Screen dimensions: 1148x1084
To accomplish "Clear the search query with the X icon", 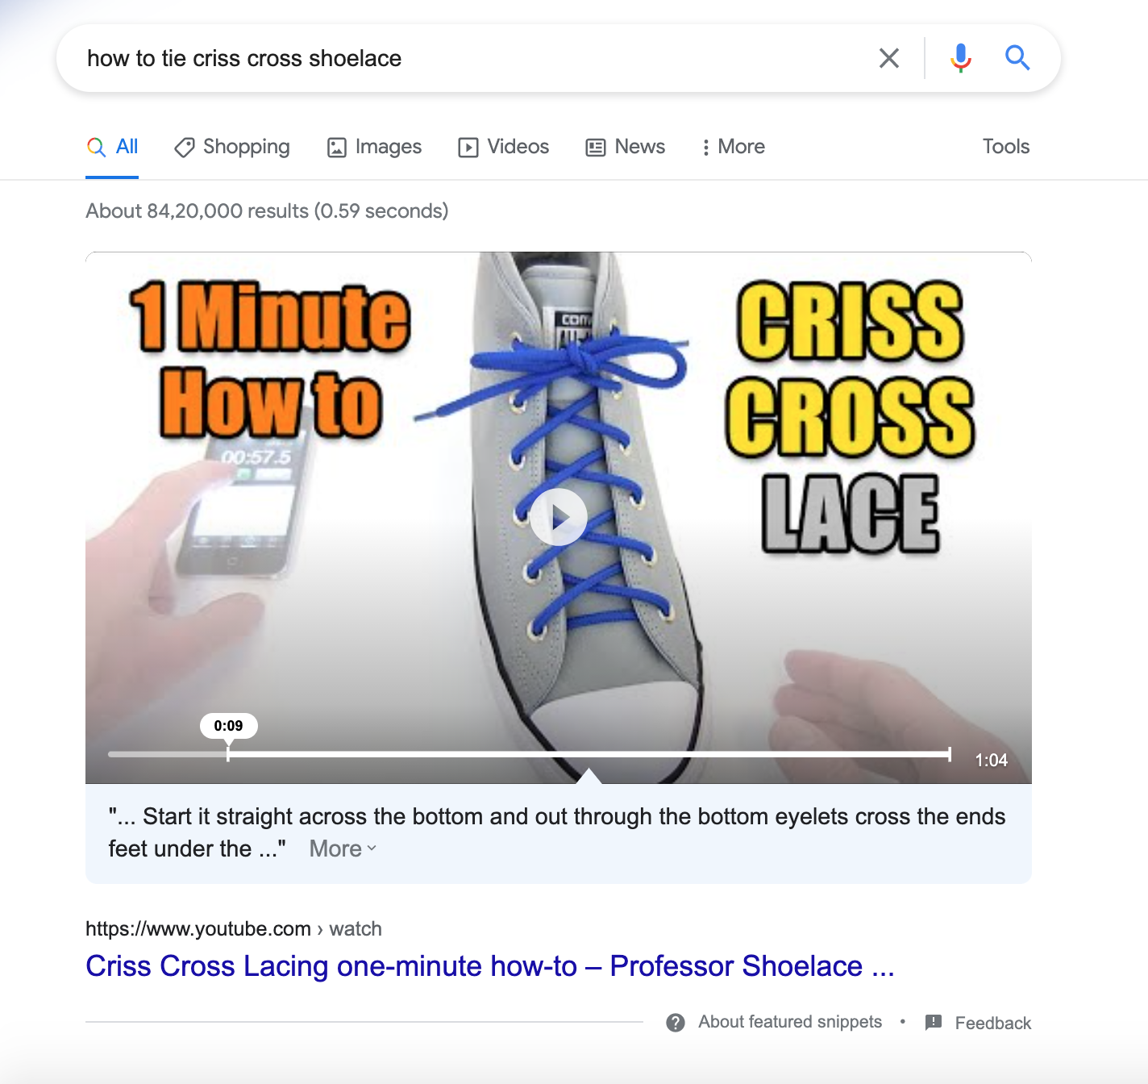I will coord(888,58).
